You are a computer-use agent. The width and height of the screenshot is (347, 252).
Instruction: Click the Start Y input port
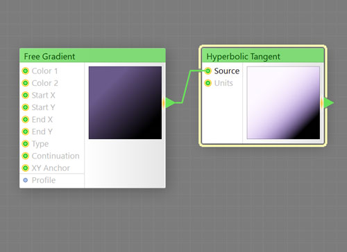[x=25, y=107]
